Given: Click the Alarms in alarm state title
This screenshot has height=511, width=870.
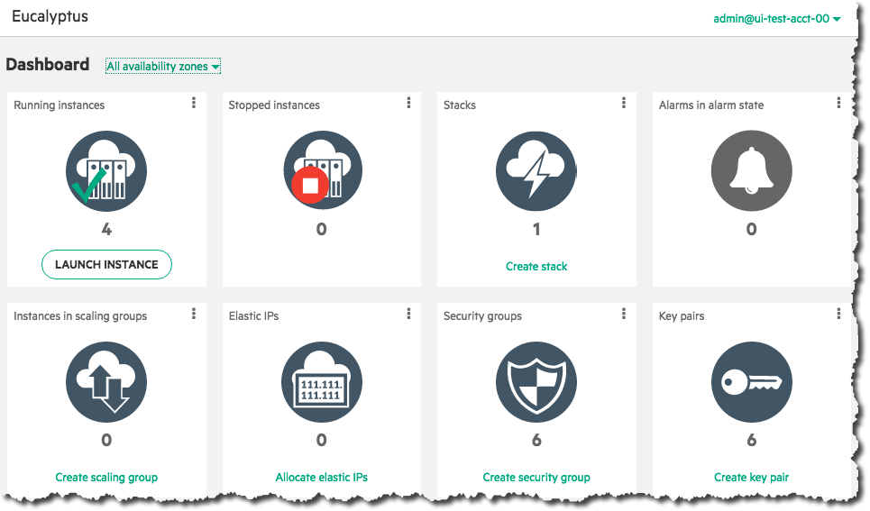Looking at the screenshot, I should click(x=710, y=105).
